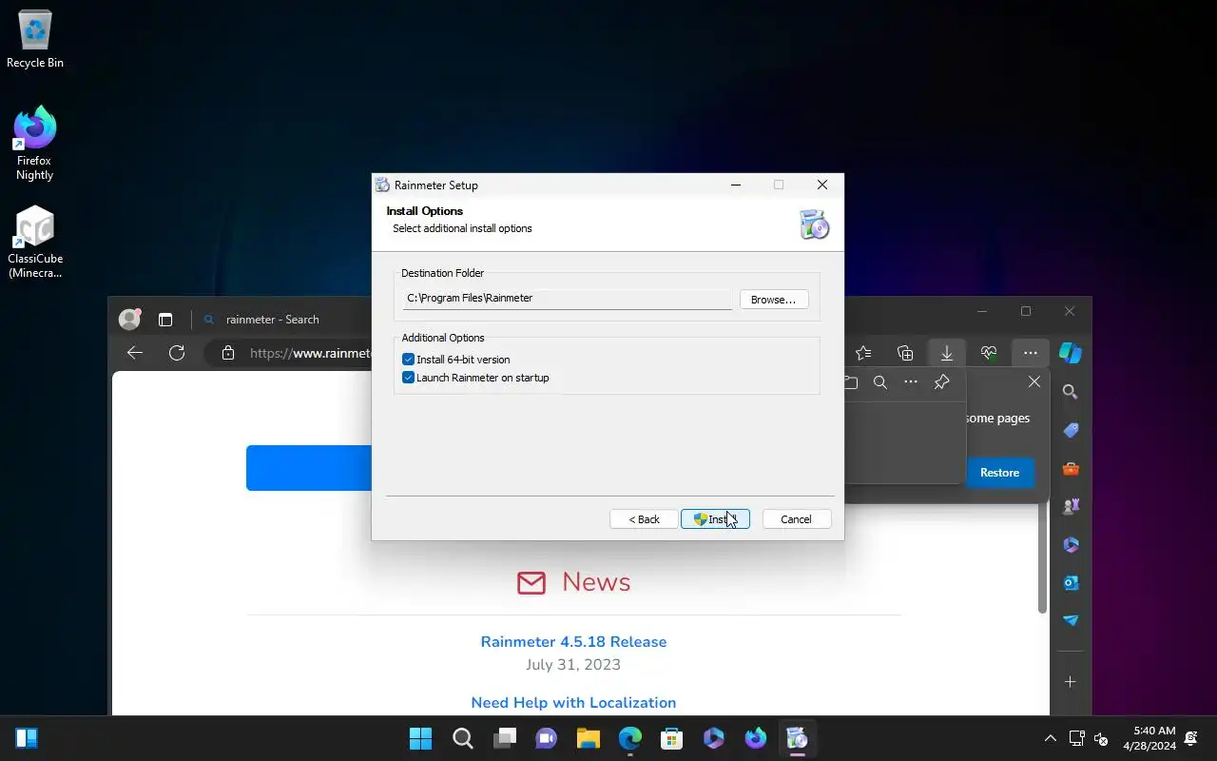Viewport: 1217px width, 761px height.
Task: Open taskbar Search
Action: pos(462,738)
